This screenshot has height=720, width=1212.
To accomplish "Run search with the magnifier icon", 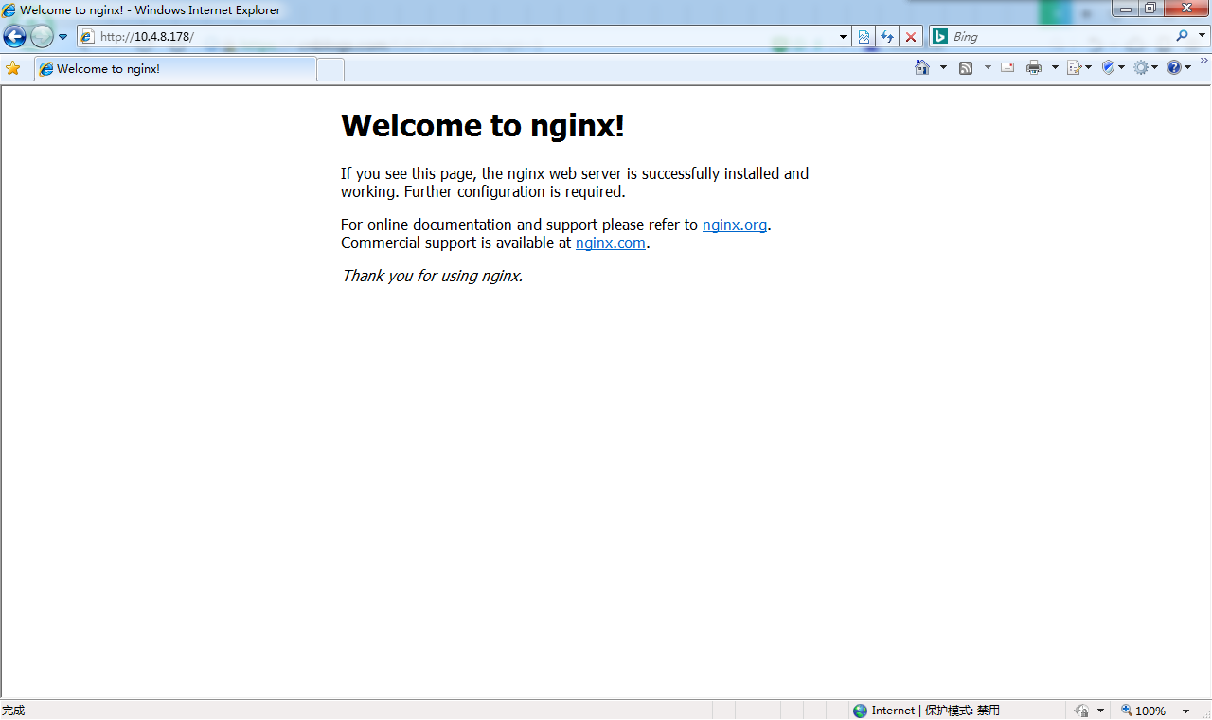I will click(1182, 36).
